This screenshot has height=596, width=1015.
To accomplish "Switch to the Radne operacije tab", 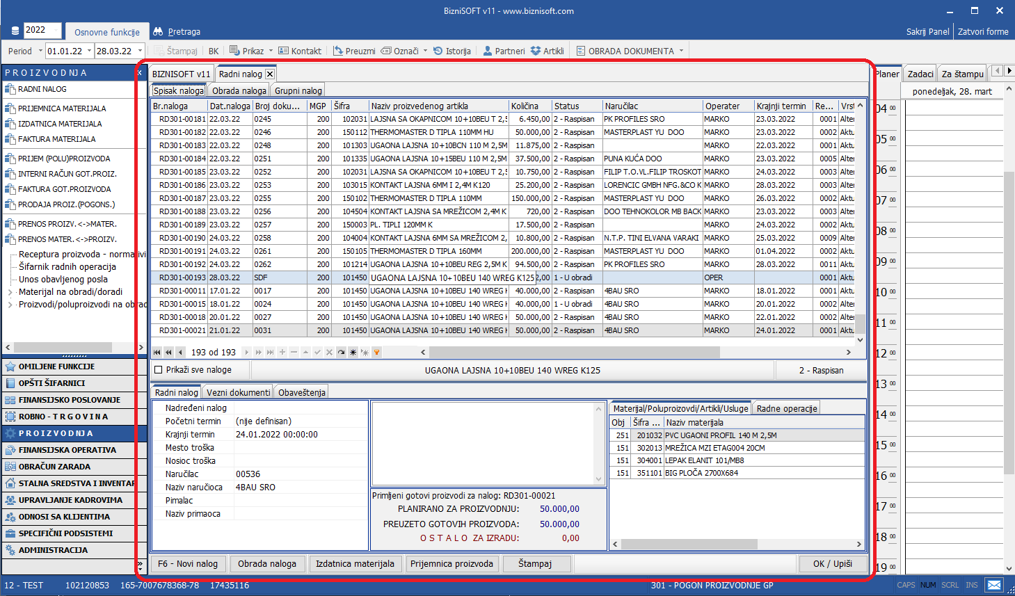I will tap(786, 408).
